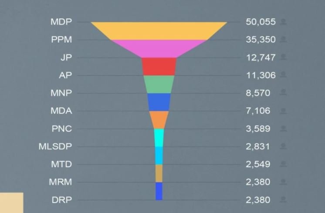Click the person icon next to 35,350
325x213 pixels.
(x=284, y=39)
